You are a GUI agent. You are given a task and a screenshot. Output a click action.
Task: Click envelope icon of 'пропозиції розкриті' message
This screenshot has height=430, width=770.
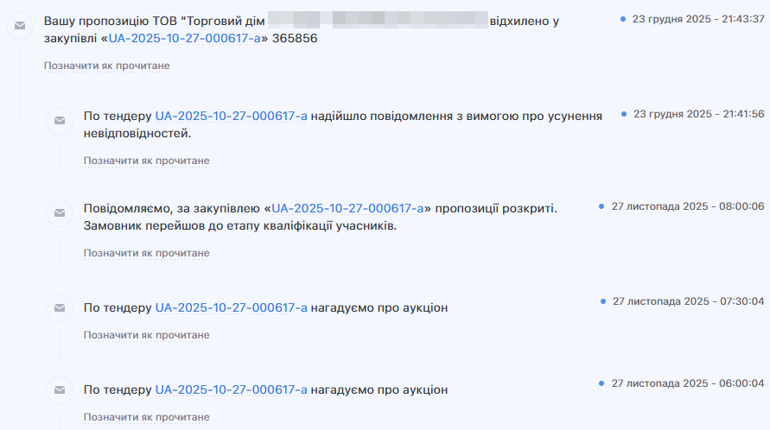(60, 212)
